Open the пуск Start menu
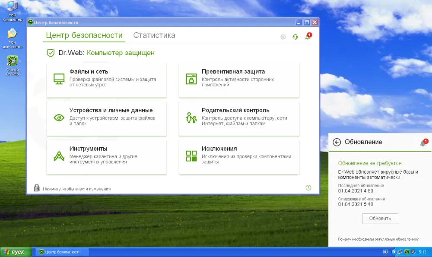Image resolution: width=432 pixels, height=257 pixels. point(16,252)
